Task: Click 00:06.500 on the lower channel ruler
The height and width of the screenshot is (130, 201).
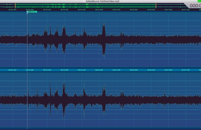Action: point(151,70)
